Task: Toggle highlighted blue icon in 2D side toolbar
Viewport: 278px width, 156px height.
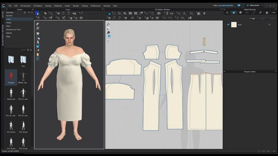Action: 109,36
